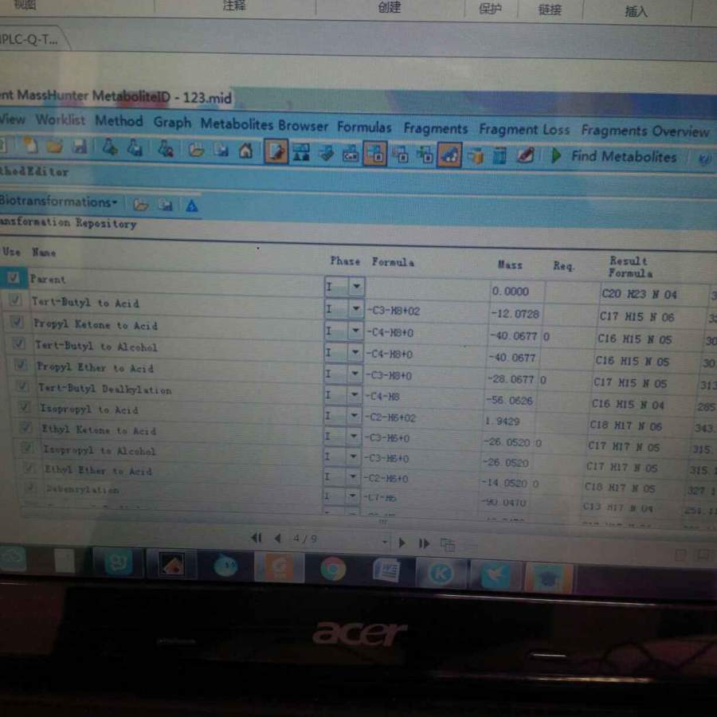Open Chrome from the taskbar

[333, 569]
